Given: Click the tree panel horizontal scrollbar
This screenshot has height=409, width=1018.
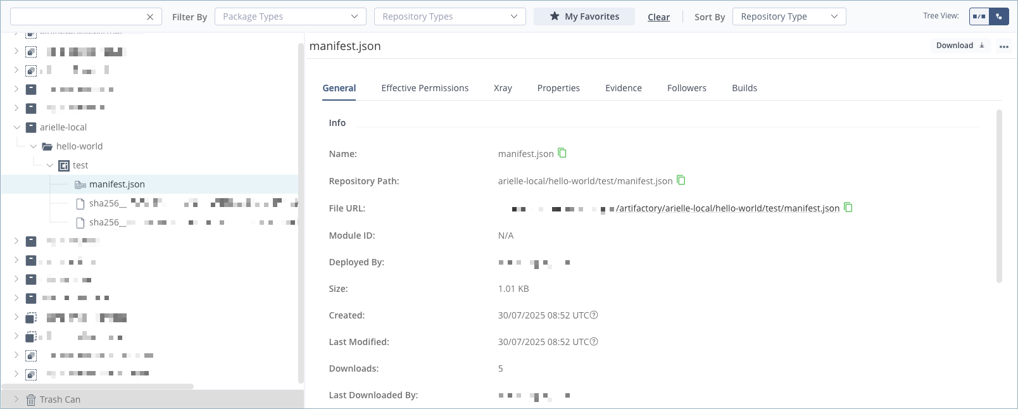Looking at the screenshot, I should click(x=97, y=386).
